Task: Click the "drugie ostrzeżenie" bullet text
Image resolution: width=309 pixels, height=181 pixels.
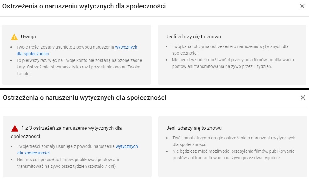Action: (x=233, y=141)
